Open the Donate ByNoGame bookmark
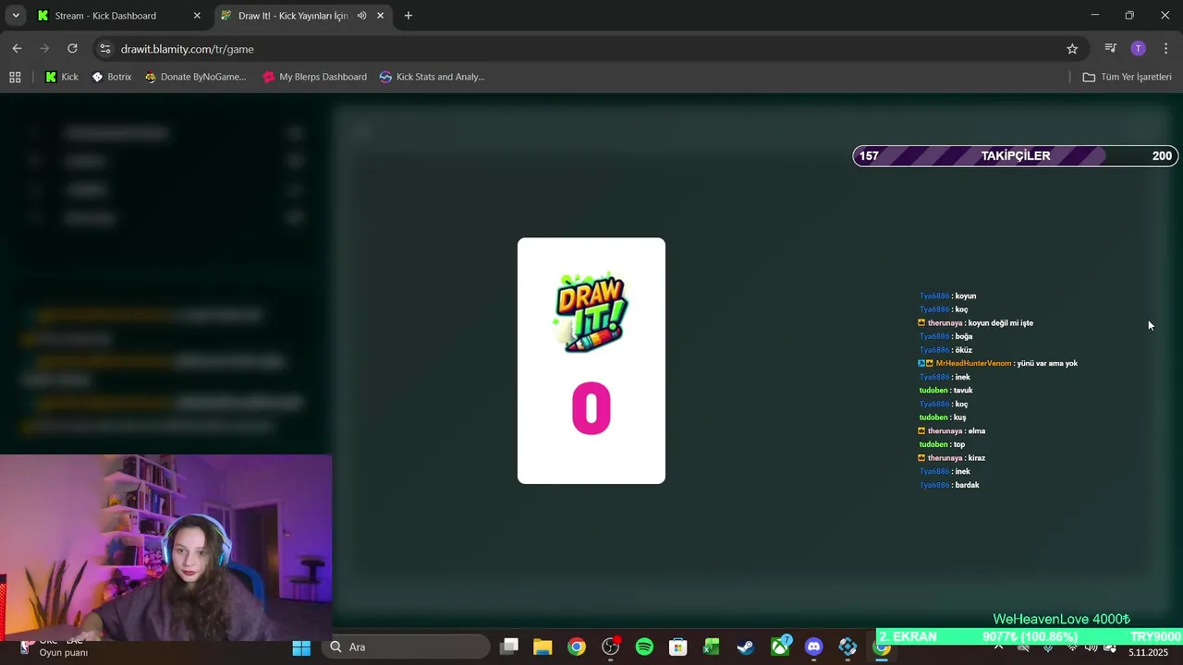Viewport: 1183px width, 665px height. pyautogui.click(x=196, y=77)
